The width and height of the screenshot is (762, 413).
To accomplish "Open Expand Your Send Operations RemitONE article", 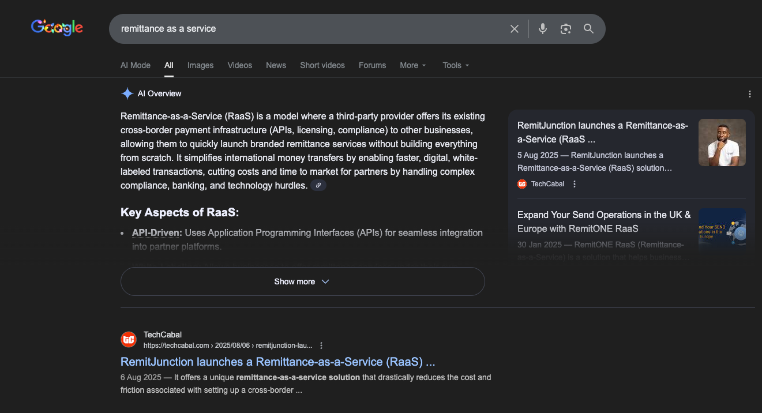I will [x=603, y=221].
